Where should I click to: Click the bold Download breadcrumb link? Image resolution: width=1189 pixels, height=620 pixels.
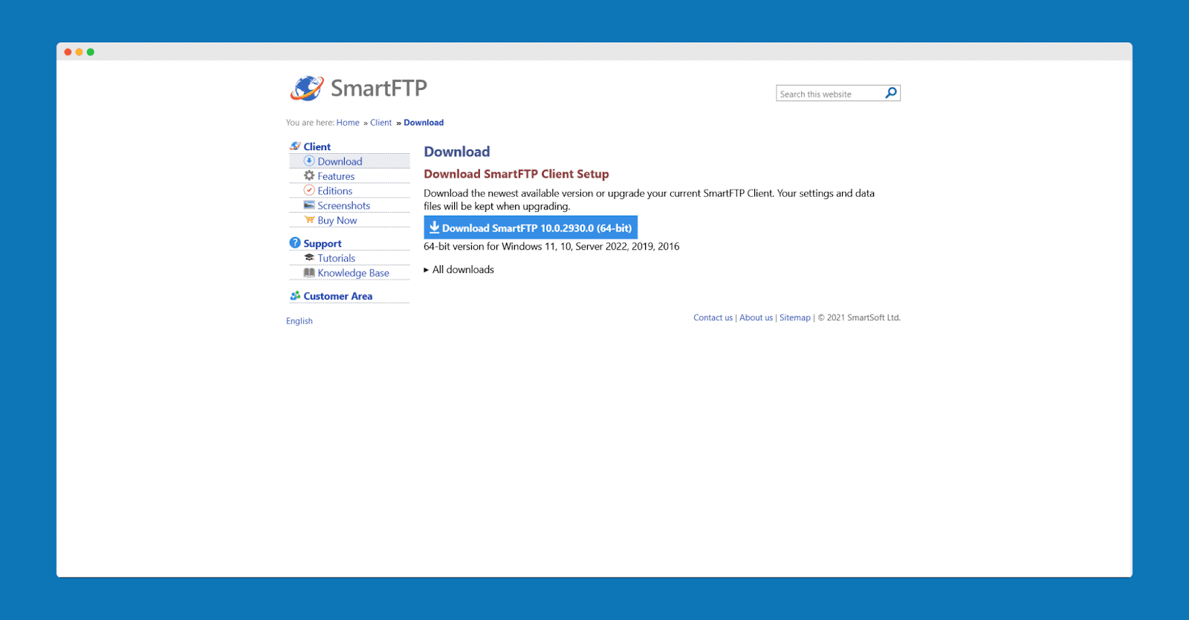tap(424, 123)
